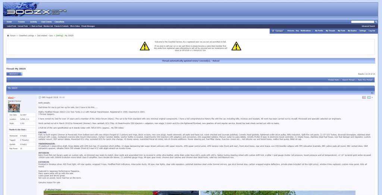Open the Advanced Search link
This screenshot has width=382, height=195.
pyautogui.click(x=368, y=26)
